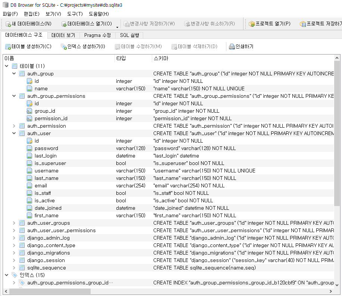Screen dimensions: 342x296
Task: Expand the auth_user_groups table node
Action: click(14, 223)
